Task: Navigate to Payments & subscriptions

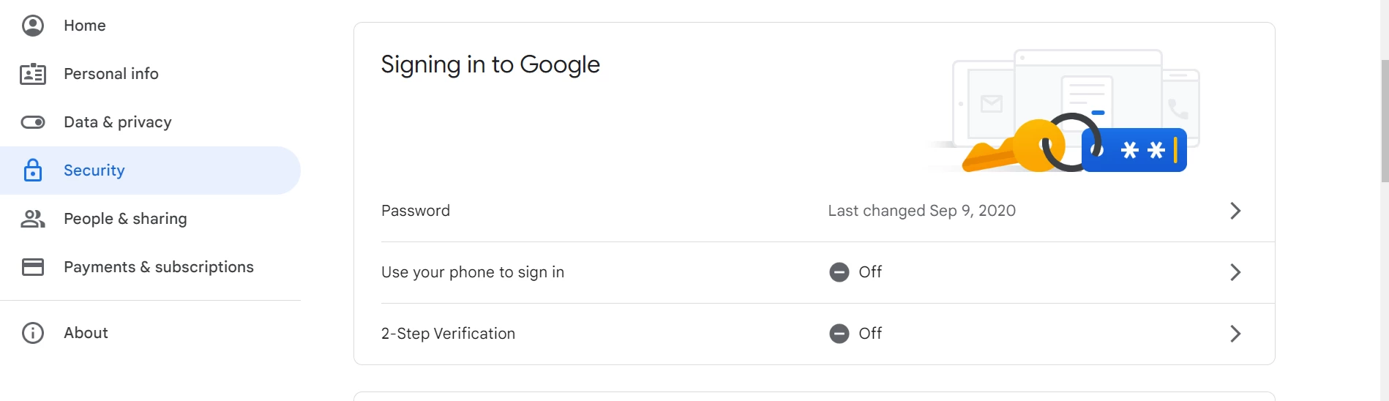Action: 159,267
